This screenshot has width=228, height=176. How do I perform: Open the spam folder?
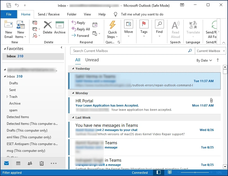13,110
